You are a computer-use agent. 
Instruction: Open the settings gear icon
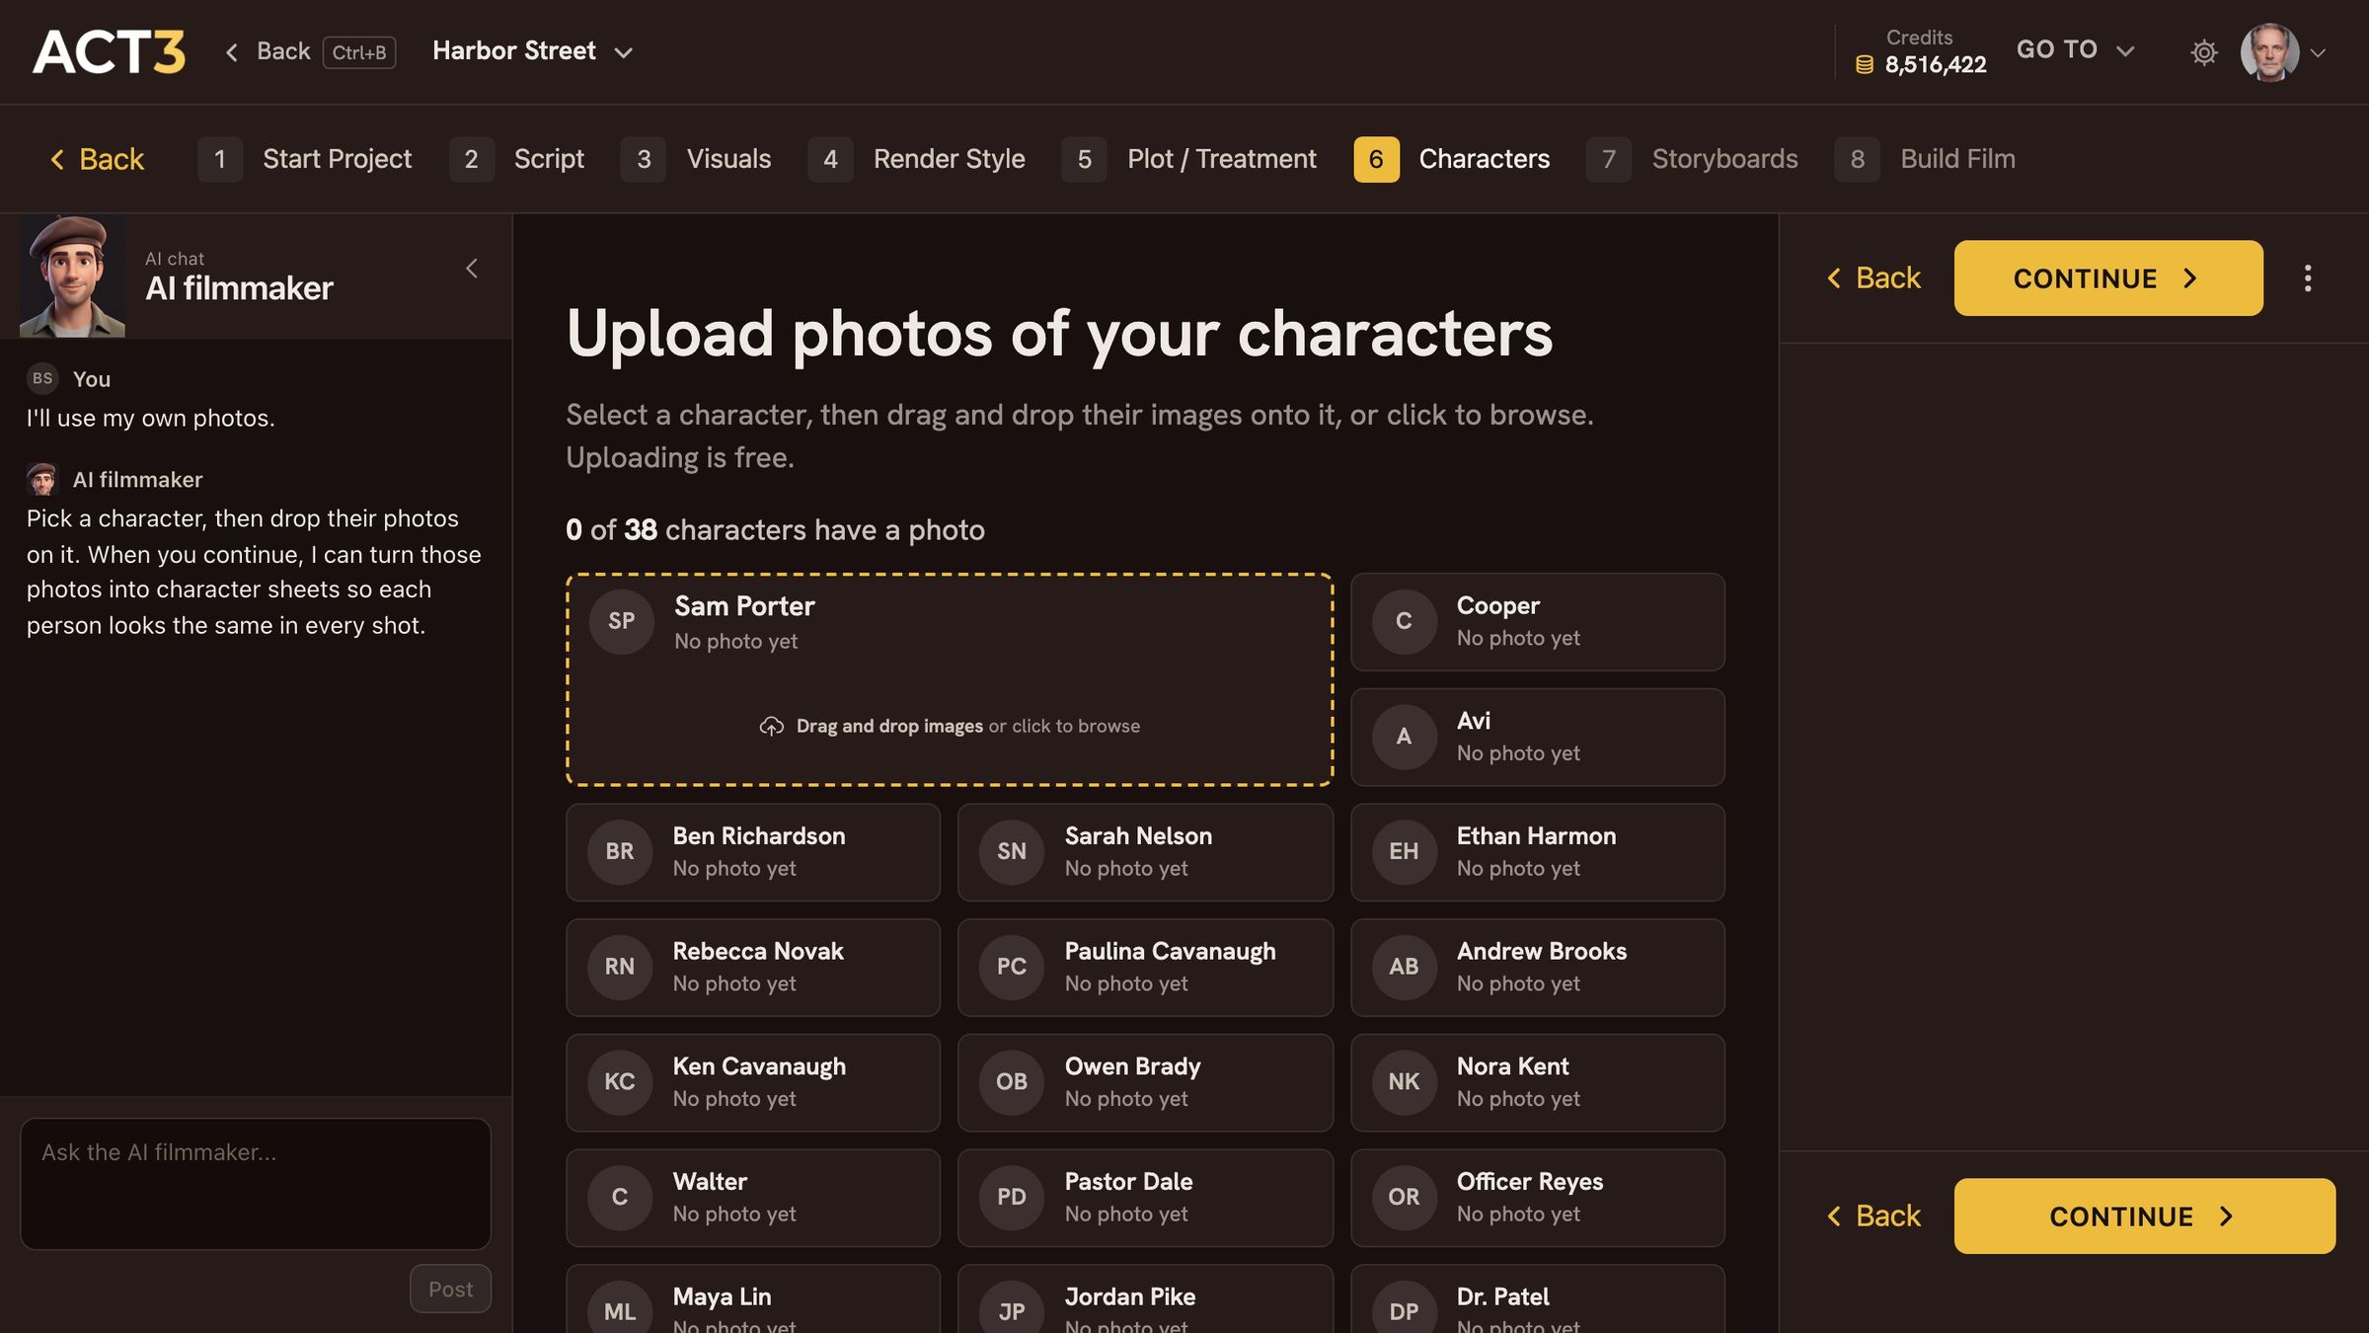pyautogui.click(x=2203, y=52)
